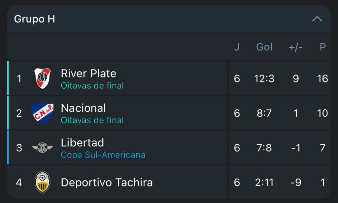Click Deportivo Tachira's 2:11 goals value
The image size is (338, 203).
pos(264,182)
